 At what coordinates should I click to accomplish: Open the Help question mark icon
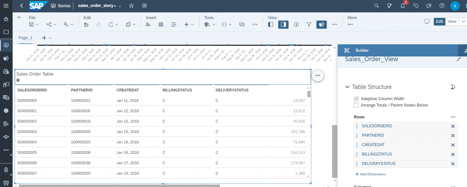[442, 5]
